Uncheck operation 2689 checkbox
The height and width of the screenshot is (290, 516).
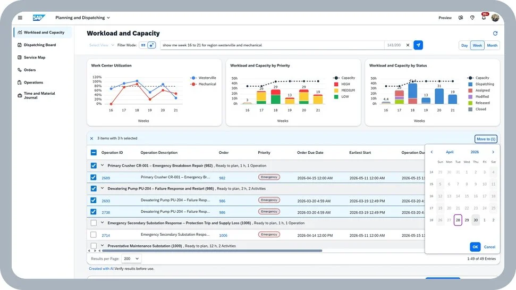click(x=94, y=177)
